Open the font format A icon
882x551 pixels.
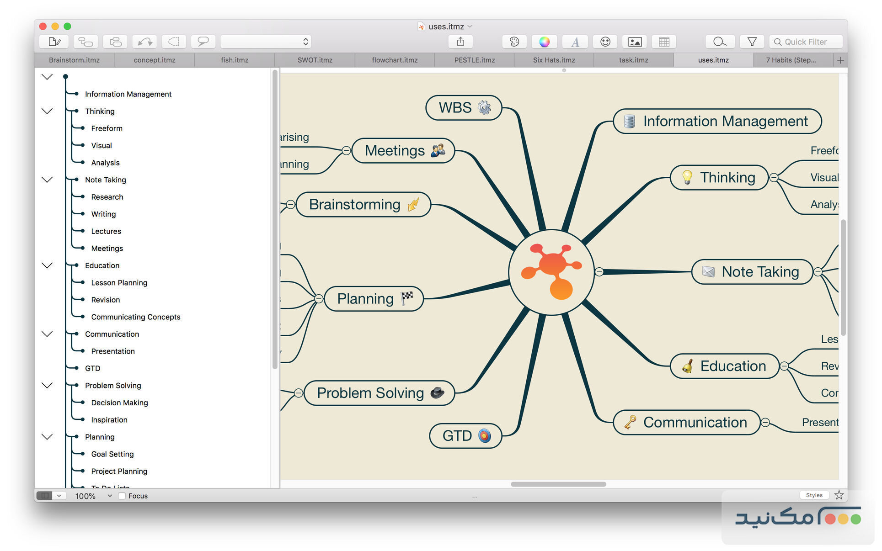click(575, 42)
